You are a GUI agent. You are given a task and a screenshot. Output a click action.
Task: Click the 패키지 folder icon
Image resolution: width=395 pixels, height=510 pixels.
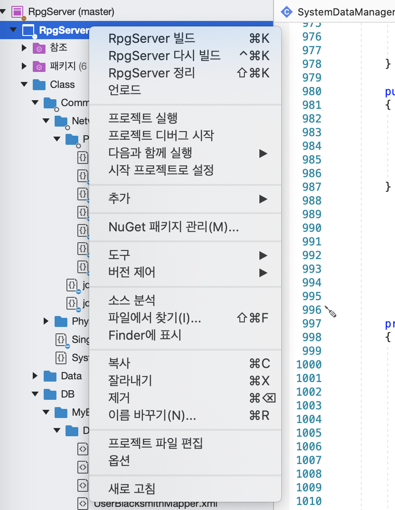(x=39, y=66)
